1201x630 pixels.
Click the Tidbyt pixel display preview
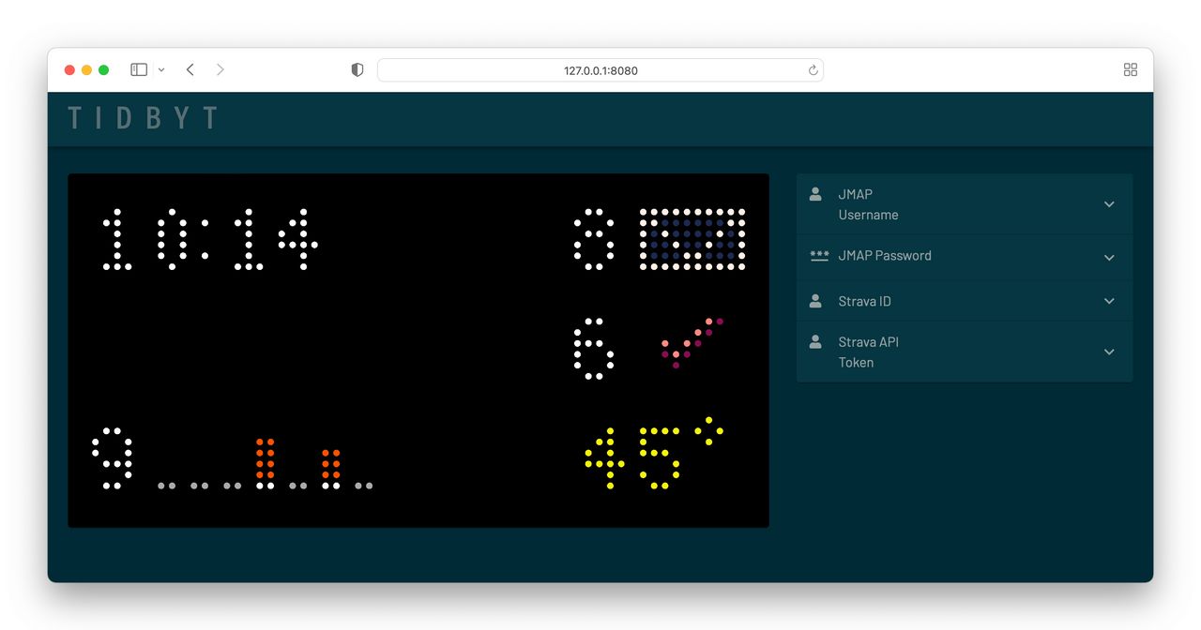pos(418,349)
